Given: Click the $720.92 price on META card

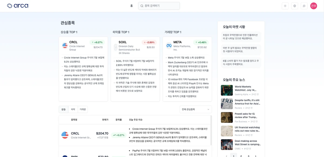Looking at the screenshot, I should (x=202, y=47).
